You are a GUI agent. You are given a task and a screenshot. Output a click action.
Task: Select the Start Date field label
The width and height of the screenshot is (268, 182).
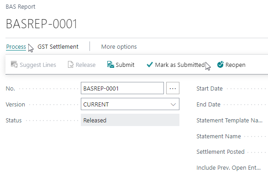(x=210, y=89)
